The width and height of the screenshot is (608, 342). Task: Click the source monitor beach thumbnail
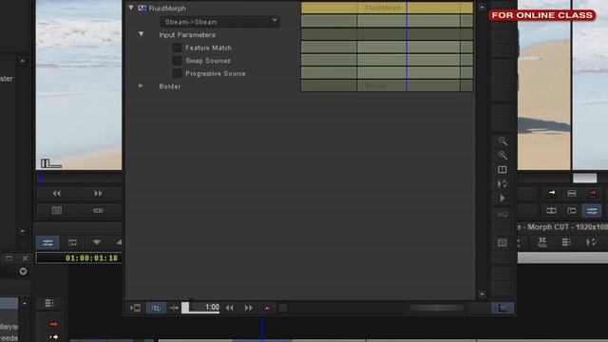(x=79, y=85)
